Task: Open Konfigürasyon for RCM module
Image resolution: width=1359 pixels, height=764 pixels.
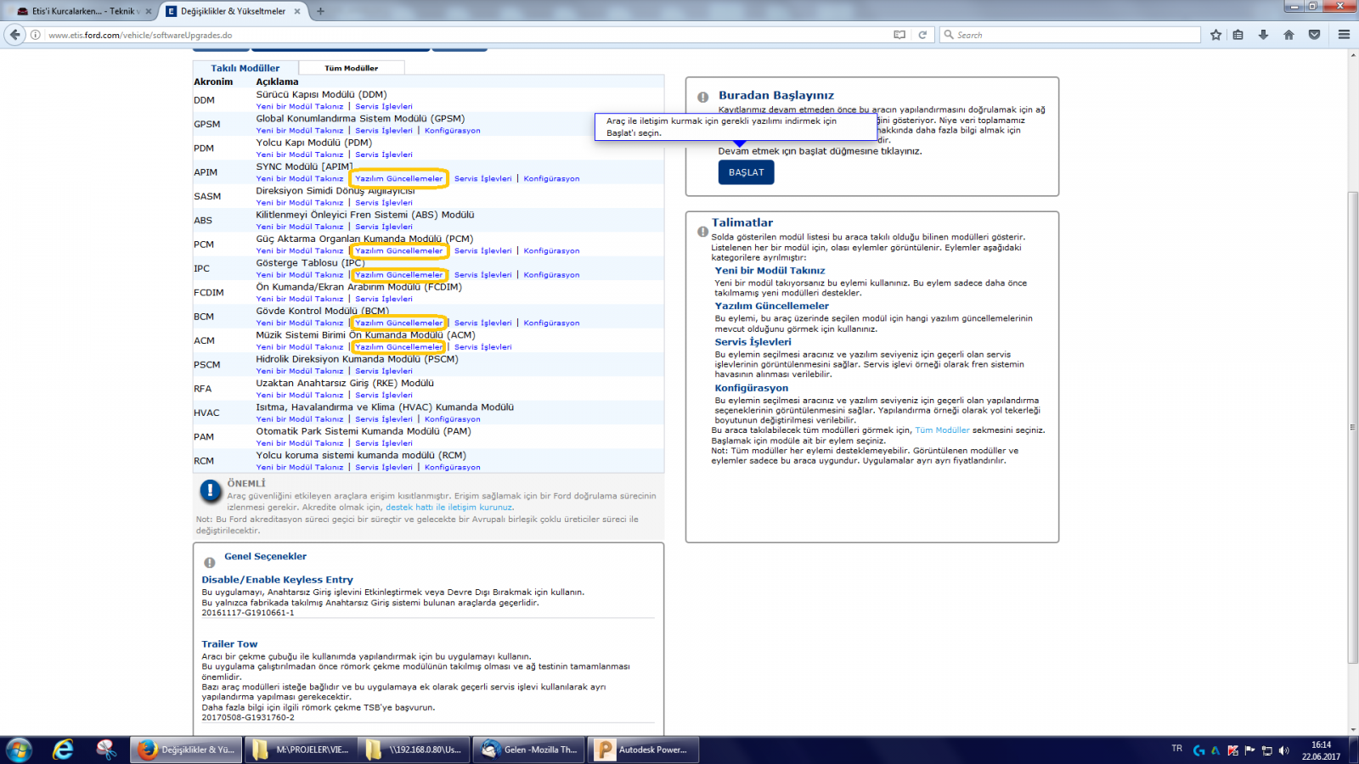Action: point(452,467)
